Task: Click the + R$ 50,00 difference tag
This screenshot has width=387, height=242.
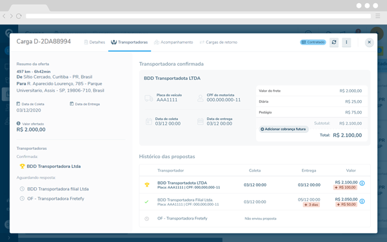Action: tap(346, 205)
